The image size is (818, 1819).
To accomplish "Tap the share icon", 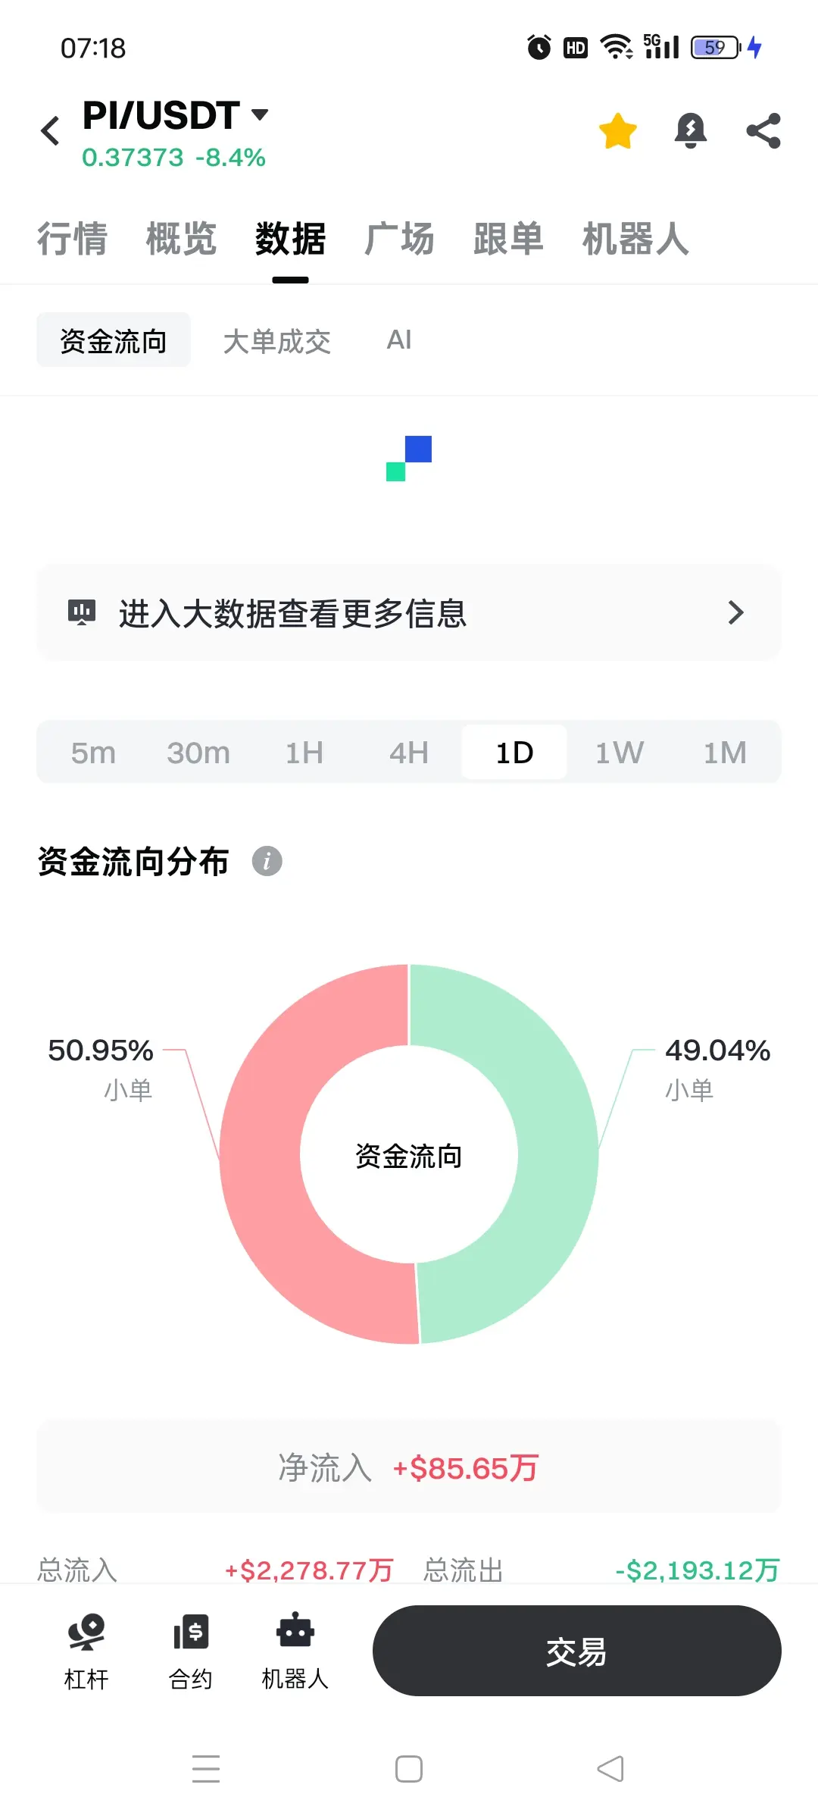I will click(x=763, y=130).
